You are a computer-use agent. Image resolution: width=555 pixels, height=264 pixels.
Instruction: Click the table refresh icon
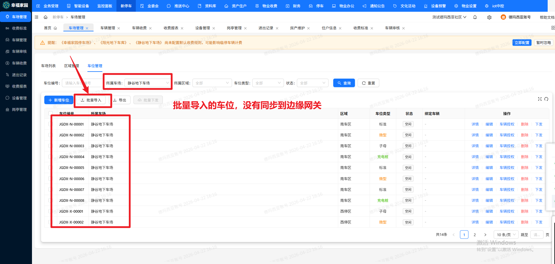pyautogui.click(x=546, y=99)
